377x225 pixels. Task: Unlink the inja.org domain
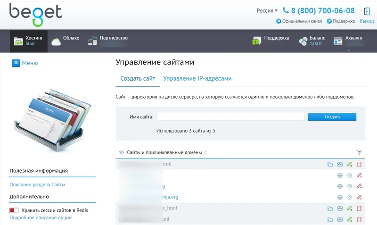point(359,197)
